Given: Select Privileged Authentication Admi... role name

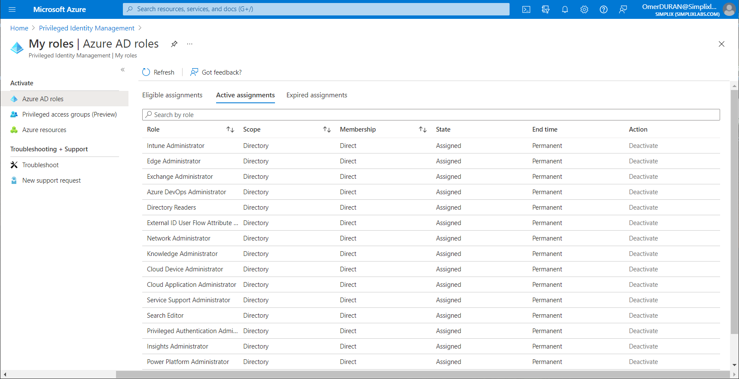Looking at the screenshot, I should (x=192, y=331).
